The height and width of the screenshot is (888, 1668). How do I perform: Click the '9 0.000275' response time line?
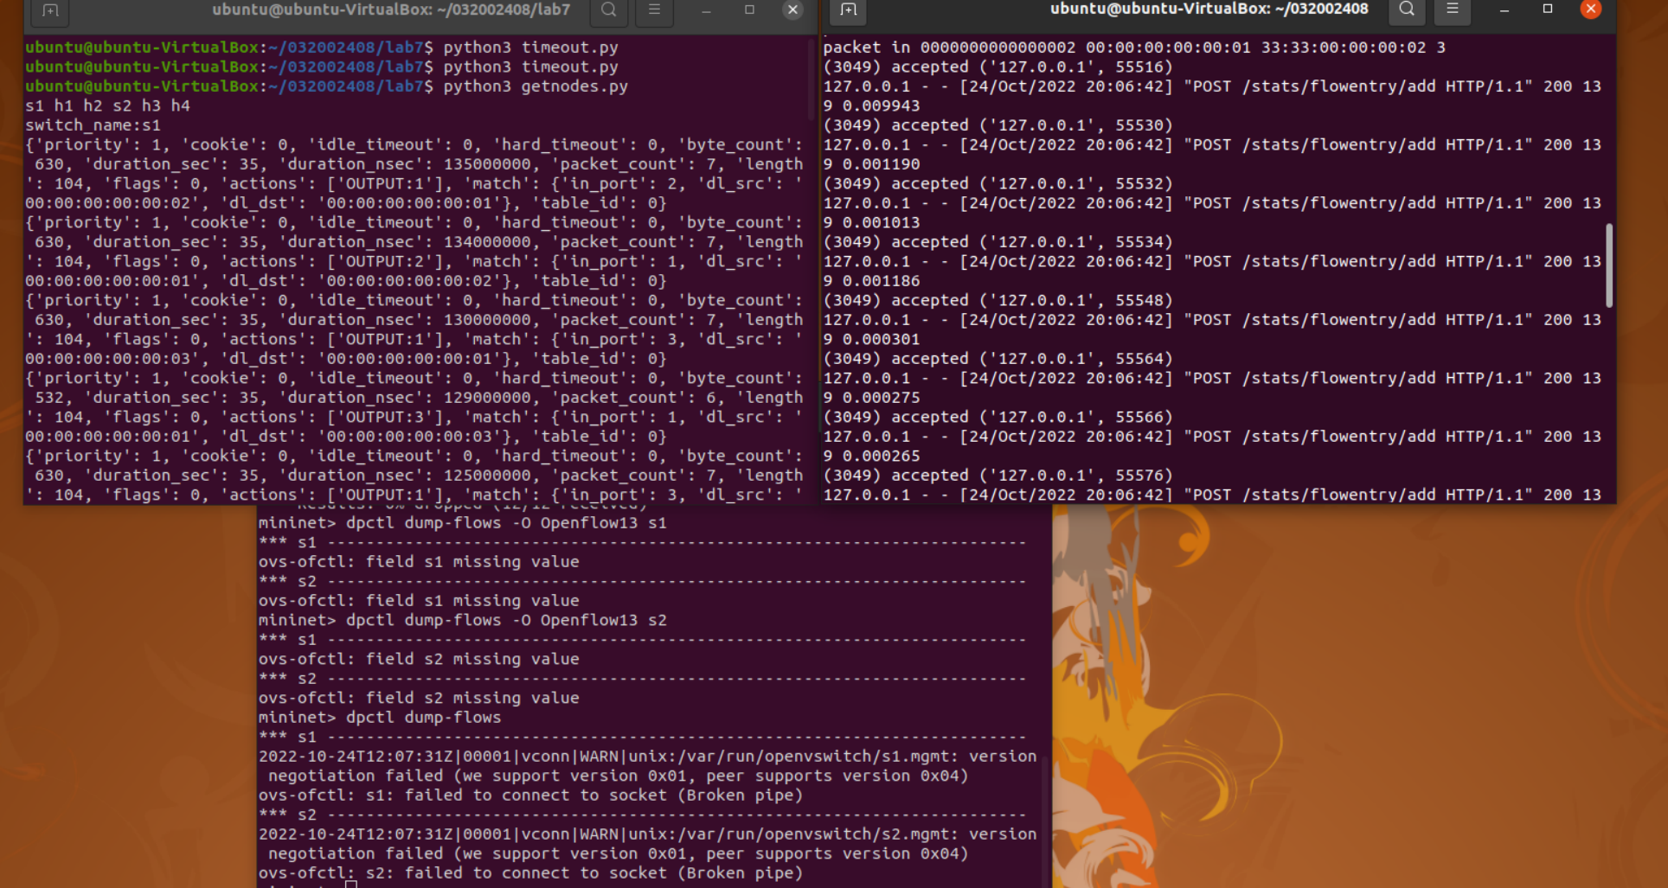click(x=871, y=398)
